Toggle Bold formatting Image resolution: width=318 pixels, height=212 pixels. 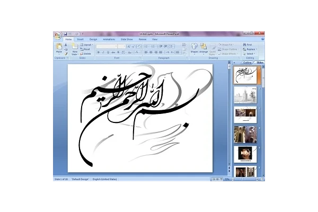99,52
